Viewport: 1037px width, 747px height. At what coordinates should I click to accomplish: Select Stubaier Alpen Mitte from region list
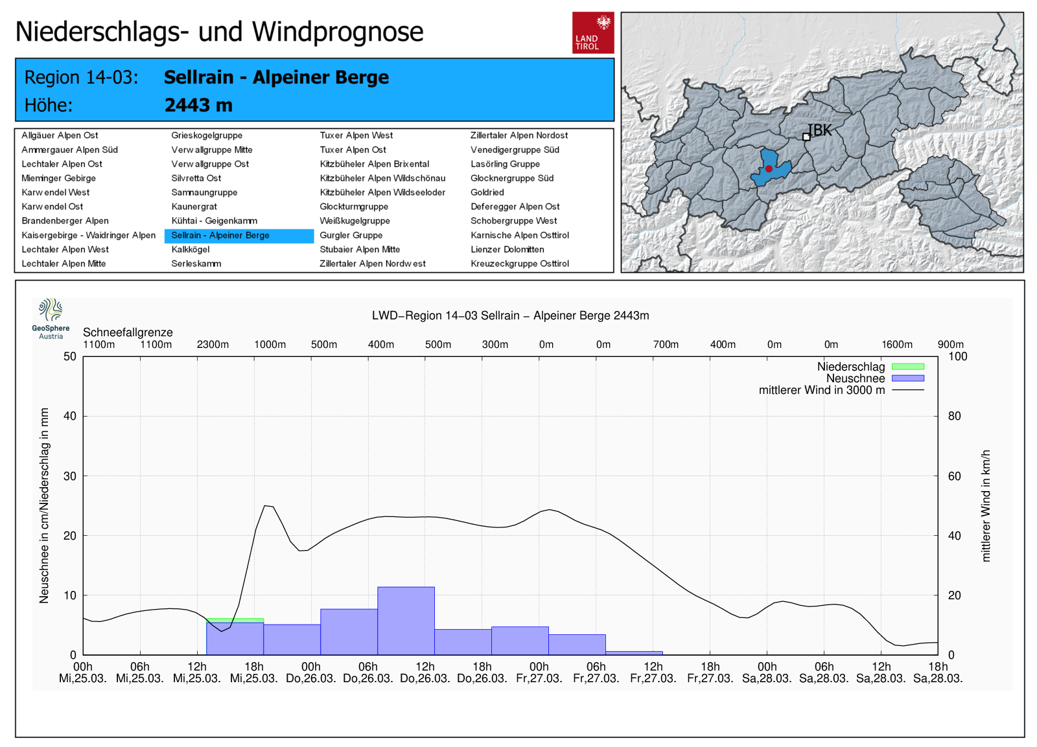pyautogui.click(x=360, y=249)
